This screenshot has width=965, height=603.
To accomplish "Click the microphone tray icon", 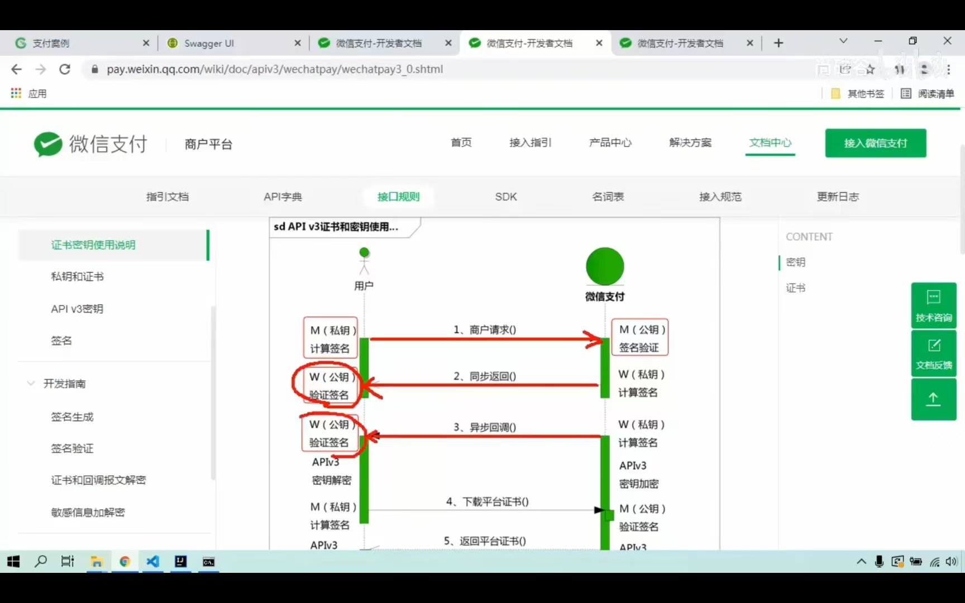I will pyautogui.click(x=879, y=562).
